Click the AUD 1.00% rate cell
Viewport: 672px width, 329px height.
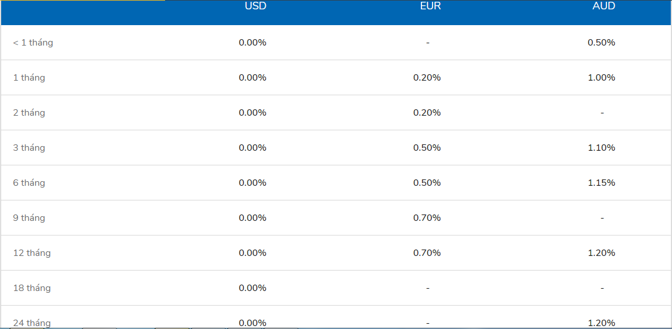(x=602, y=78)
